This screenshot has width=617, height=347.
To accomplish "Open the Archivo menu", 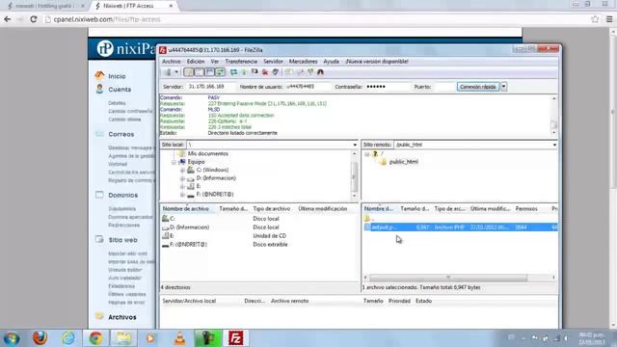I will 172,62.
